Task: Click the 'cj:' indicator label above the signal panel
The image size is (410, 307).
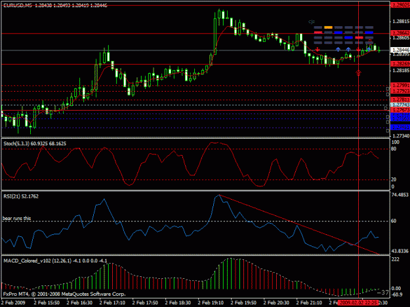Action: point(311,22)
